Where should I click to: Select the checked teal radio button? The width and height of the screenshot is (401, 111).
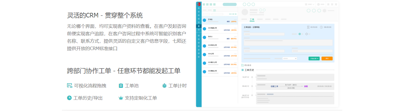(x=300, y=34)
